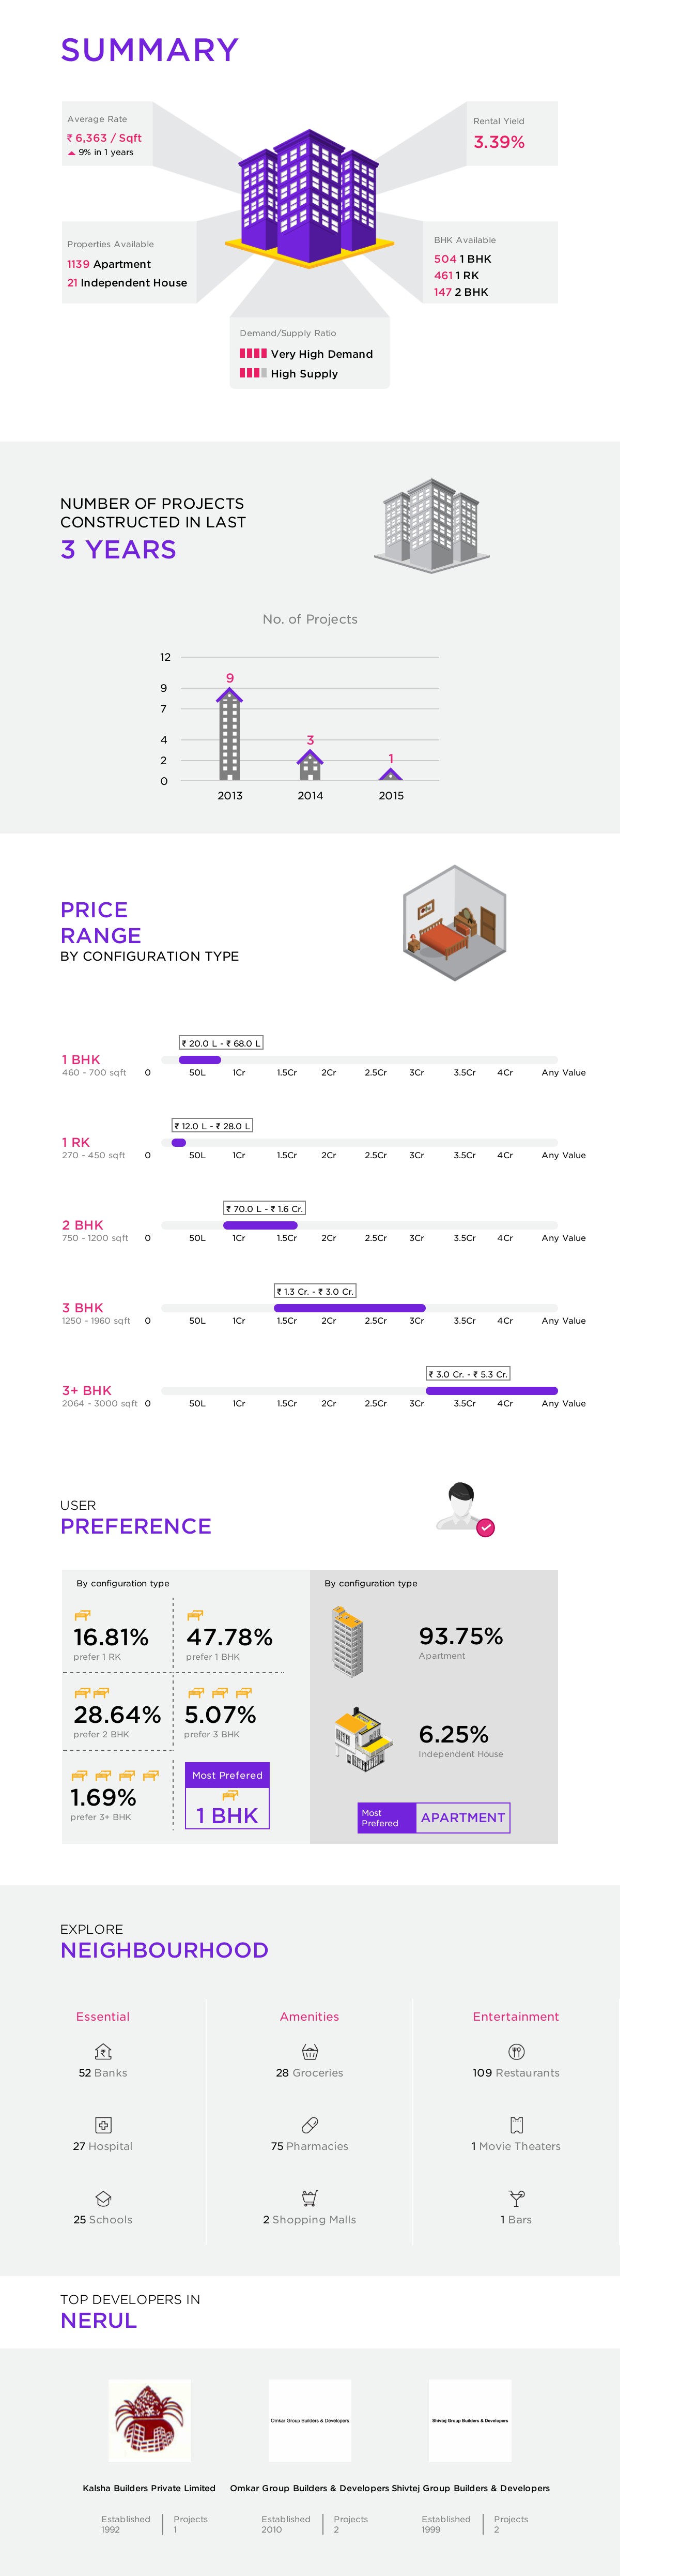Screen dimensions: 680x2576
Task: Click the Schools graduation cap icon
Action: click(x=102, y=2198)
